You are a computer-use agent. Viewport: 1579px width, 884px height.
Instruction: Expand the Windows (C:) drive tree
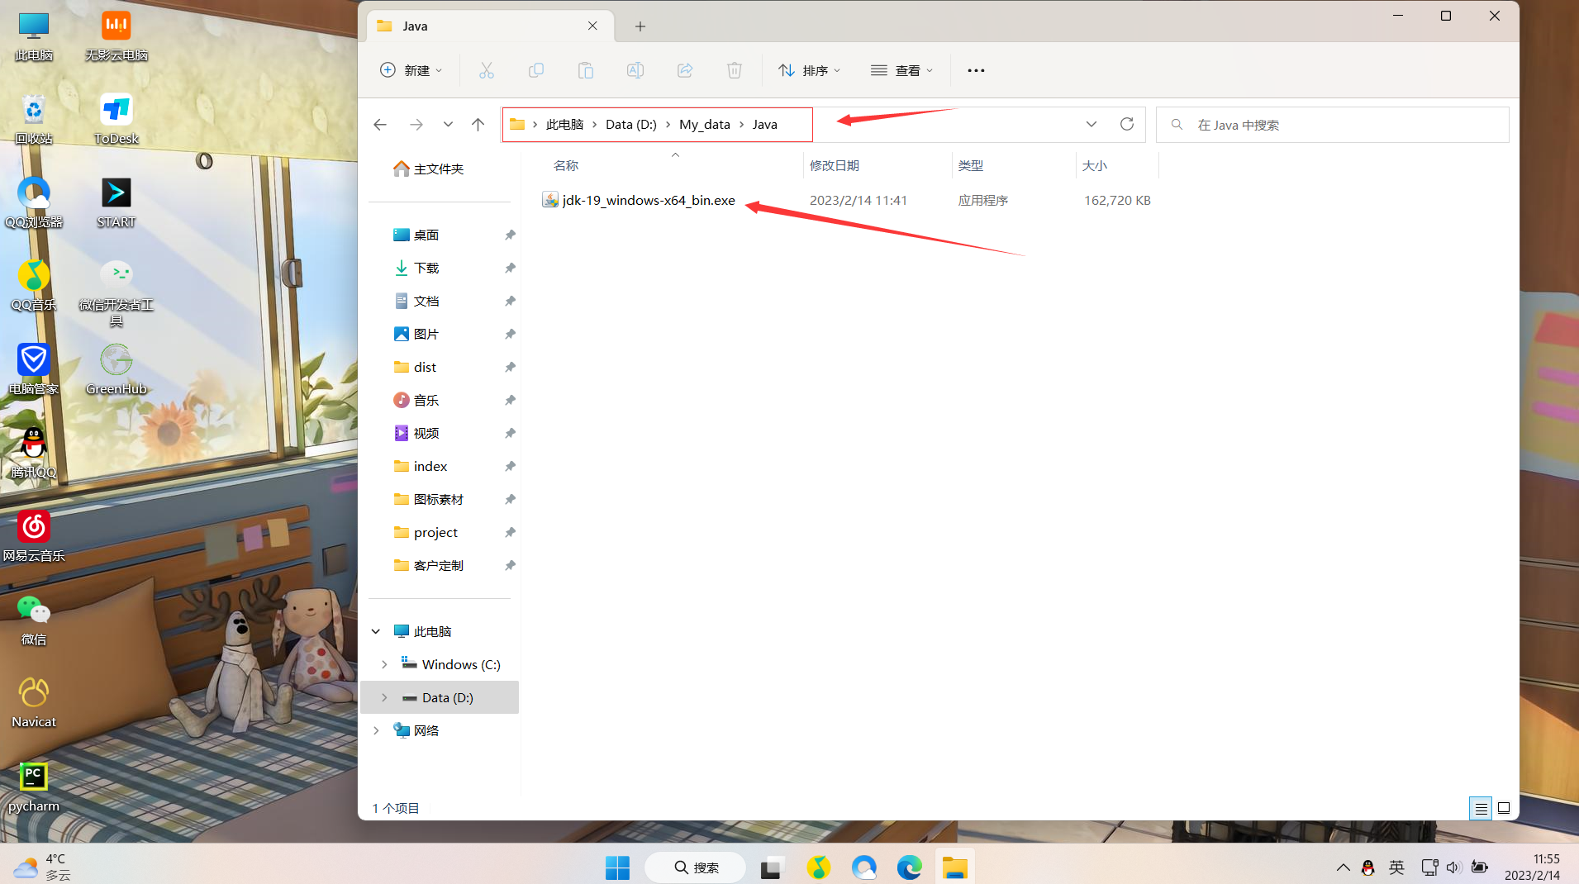pyautogui.click(x=384, y=664)
